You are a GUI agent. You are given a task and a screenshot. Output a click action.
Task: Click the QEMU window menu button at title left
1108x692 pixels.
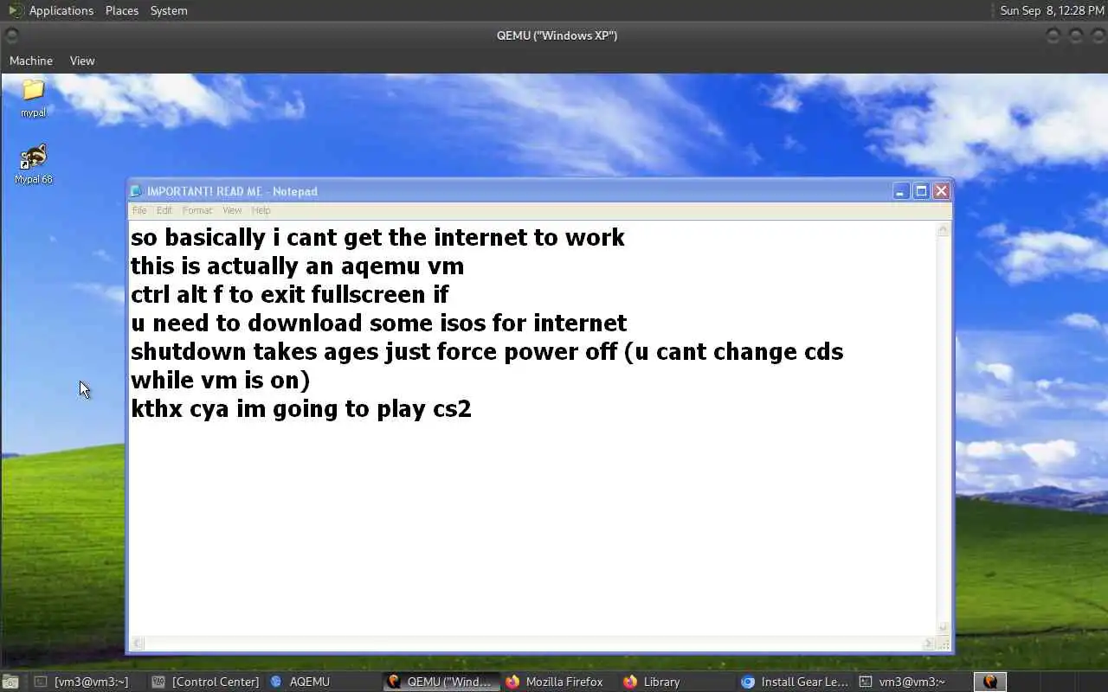point(11,35)
